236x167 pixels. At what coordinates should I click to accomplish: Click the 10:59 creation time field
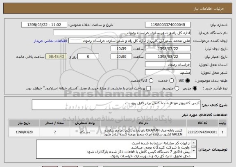click(121, 49)
